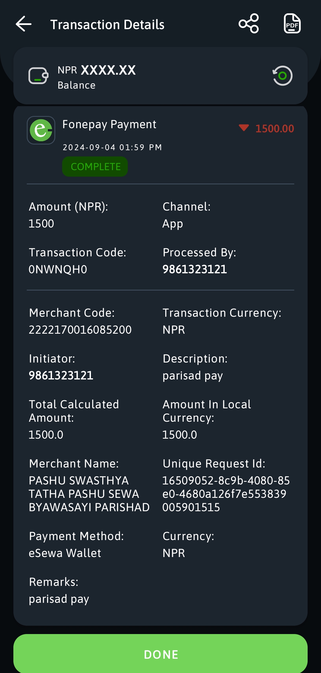Tap the red down-arrow debit indicator
Image resolution: width=321 pixels, height=673 pixels.
tap(244, 128)
